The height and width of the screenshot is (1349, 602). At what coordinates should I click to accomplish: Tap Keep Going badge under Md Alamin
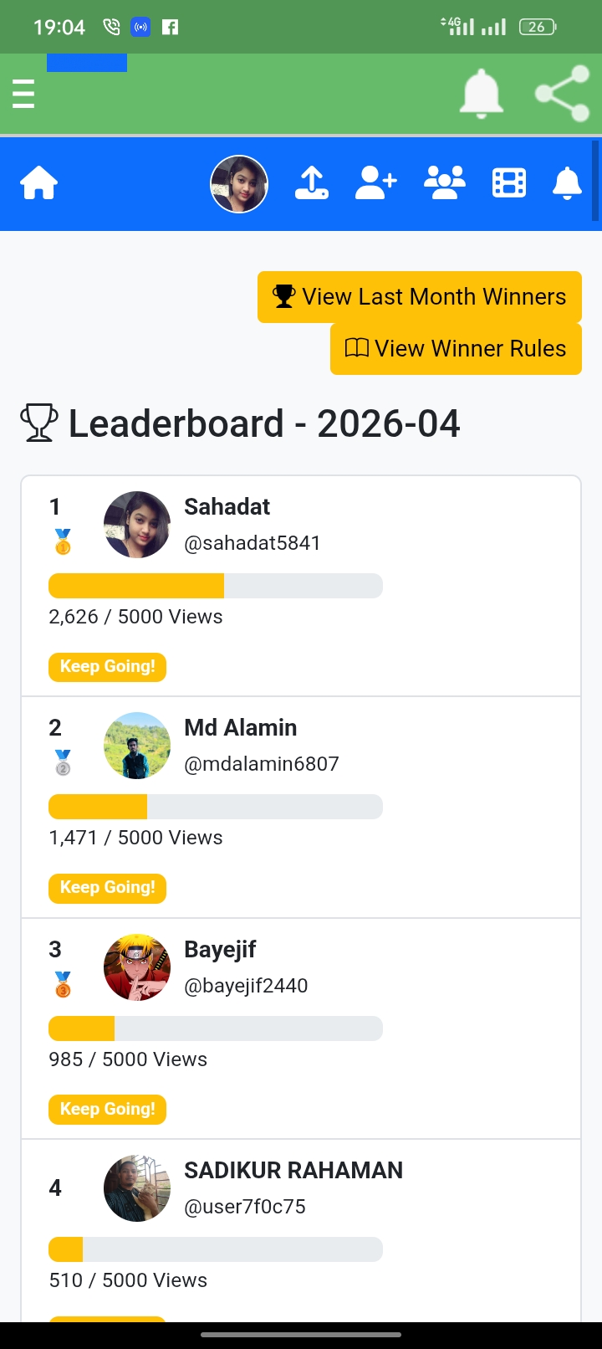(108, 887)
